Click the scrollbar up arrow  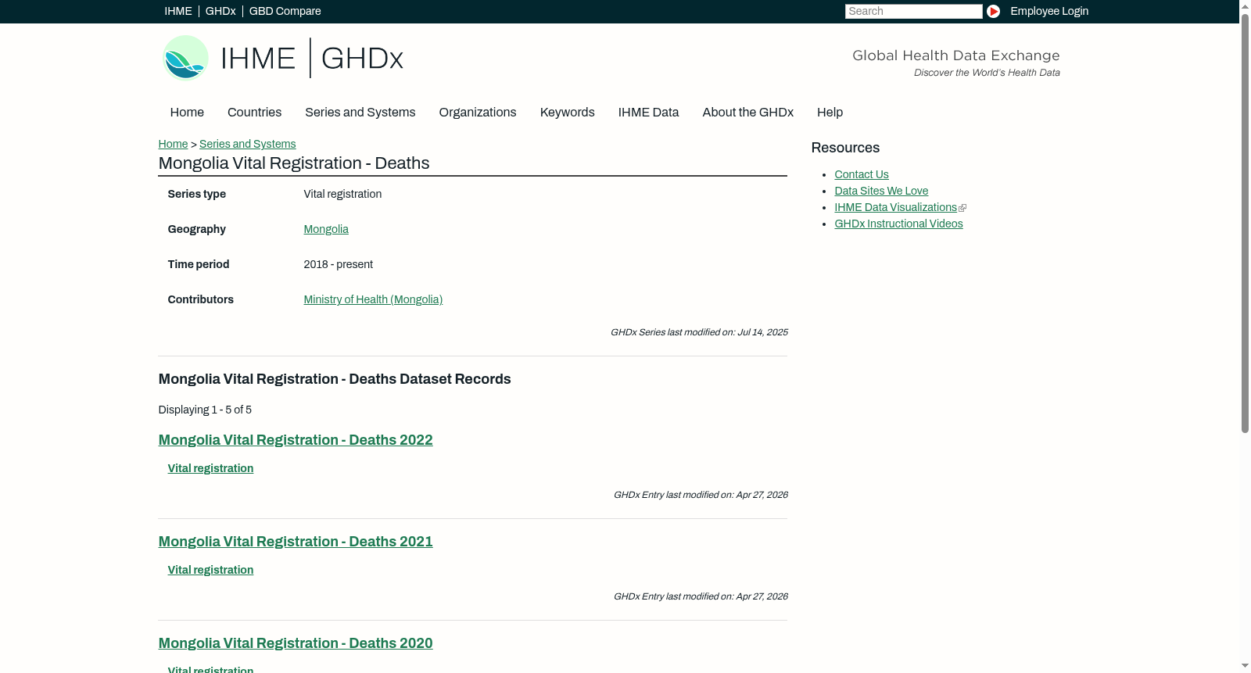coord(1245,5)
